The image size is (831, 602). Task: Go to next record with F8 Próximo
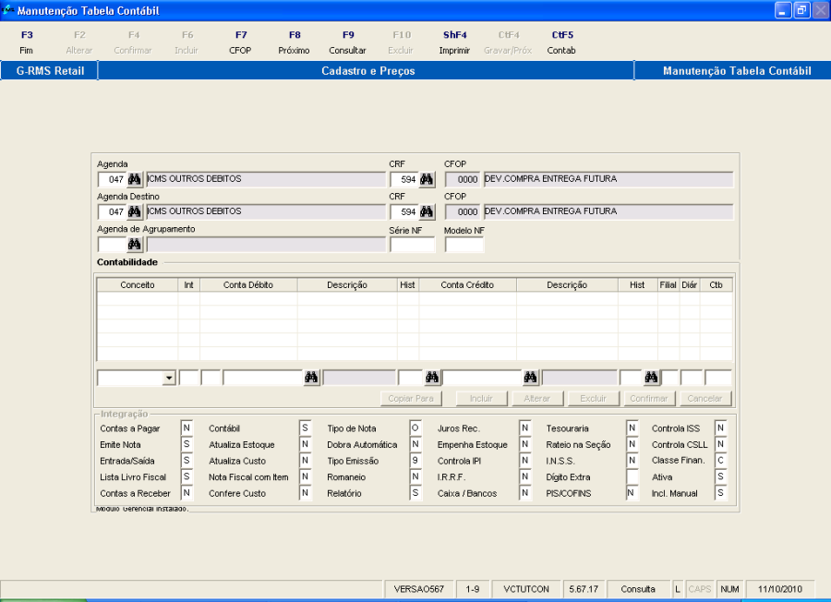[x=294, y=42]
